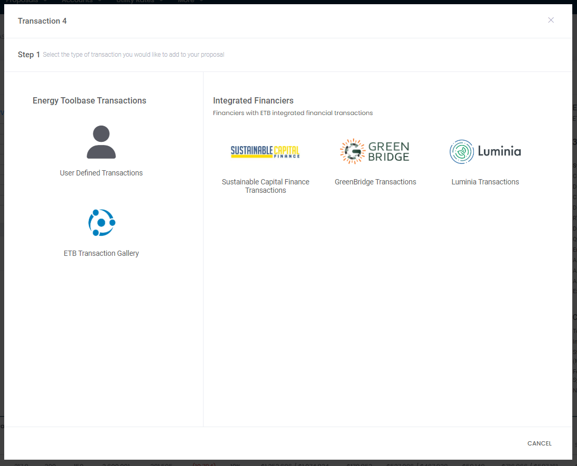Select the User Defined Transactions person icon

pos(101,142)
